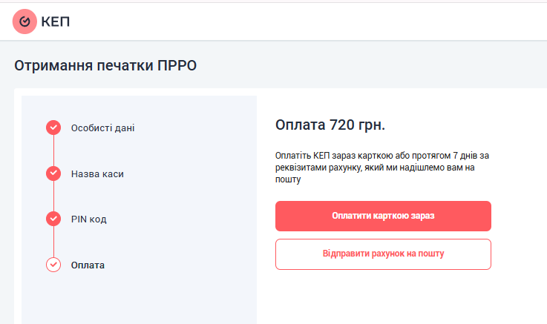Click the payment instructions paragraph text
Viewport: 547px width, 324px height.
382,168
